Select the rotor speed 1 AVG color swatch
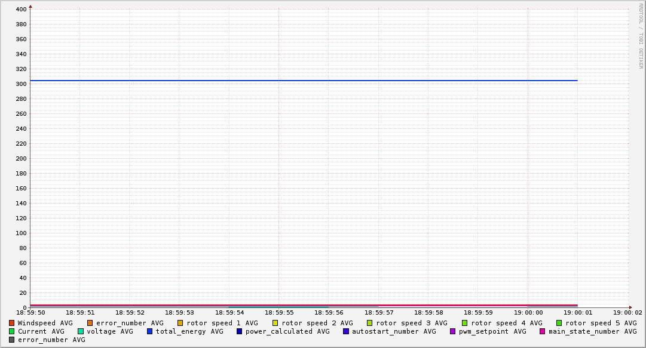The width and height of the screenshot is (646, 348). point(180,323)
